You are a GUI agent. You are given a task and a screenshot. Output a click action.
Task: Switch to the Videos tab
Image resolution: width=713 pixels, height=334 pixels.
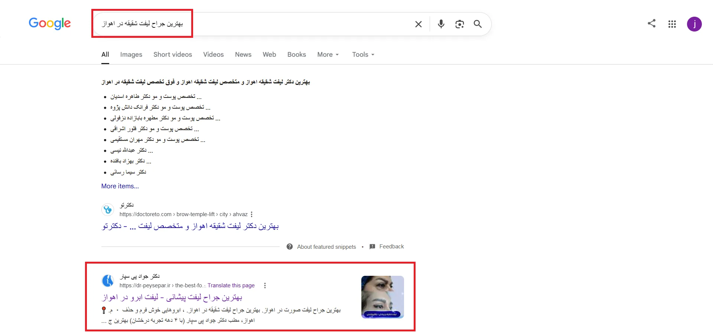pos(214,54)
